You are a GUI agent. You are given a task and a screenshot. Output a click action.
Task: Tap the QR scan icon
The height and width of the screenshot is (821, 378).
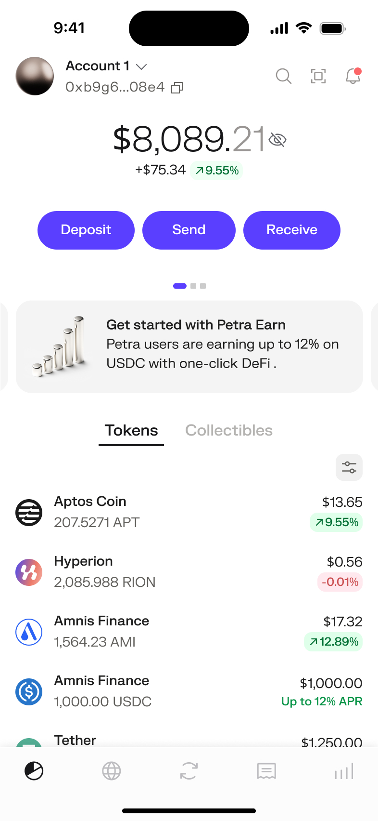pyautogui.click(x=318, y=76)
